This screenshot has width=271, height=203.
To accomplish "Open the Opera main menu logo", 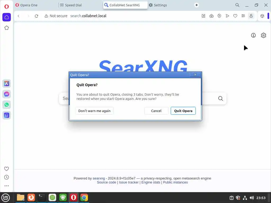I will (7, 7).
